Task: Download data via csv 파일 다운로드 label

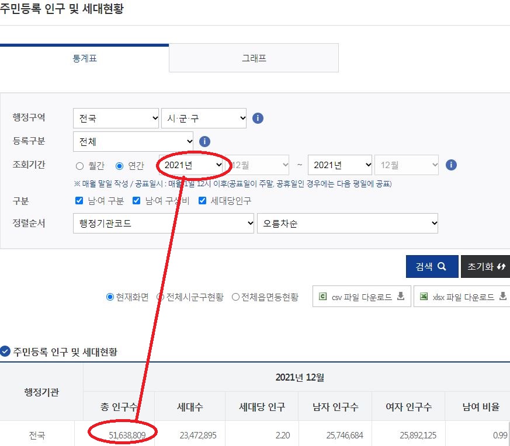Action: pos(362,297)
